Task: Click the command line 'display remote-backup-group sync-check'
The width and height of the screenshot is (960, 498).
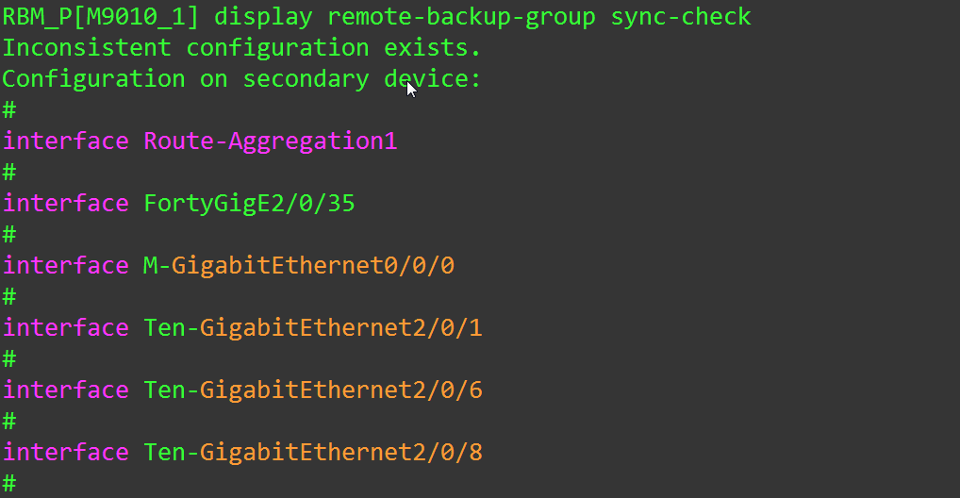Action: click(483, 17)
